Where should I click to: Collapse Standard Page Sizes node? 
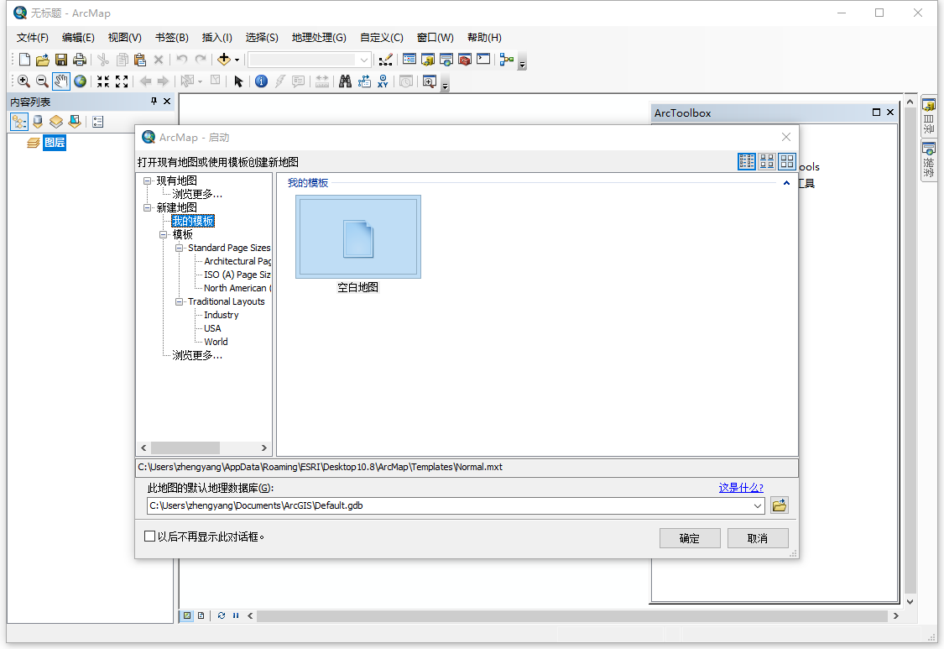179,249
